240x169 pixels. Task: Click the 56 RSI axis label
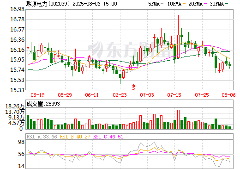(21, 154)
